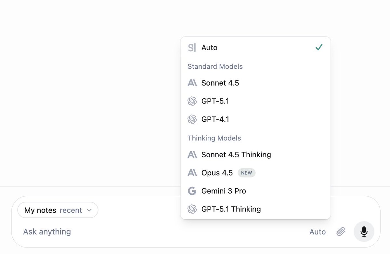Choose GPT-5.1 Thinking from the list

[255, 209]
